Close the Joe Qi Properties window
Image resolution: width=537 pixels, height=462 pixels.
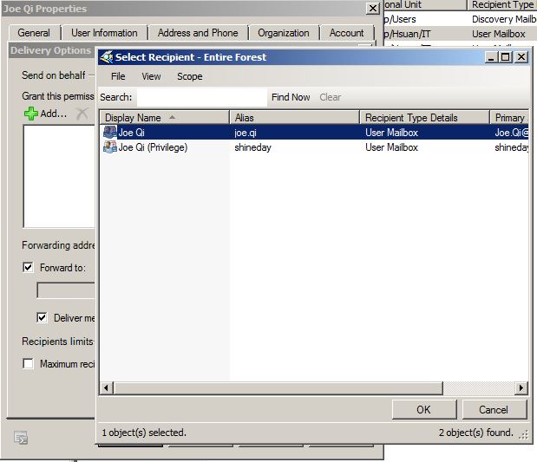pos(373,9)
